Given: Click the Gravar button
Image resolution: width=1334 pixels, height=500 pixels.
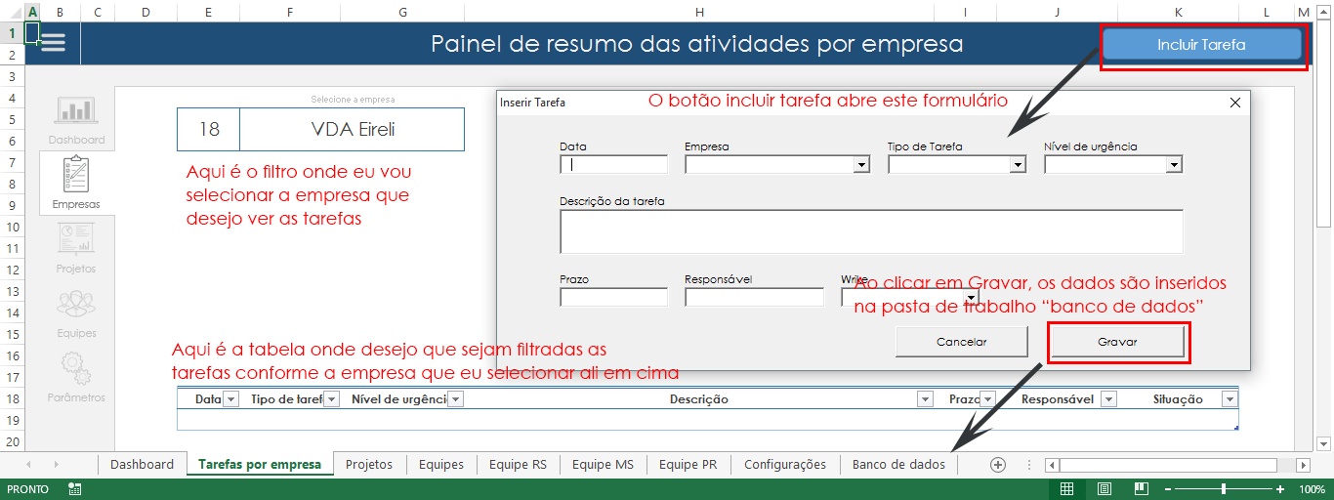Looking at the screenshot, I should pos(1117,342).
